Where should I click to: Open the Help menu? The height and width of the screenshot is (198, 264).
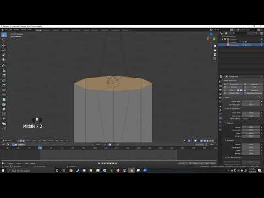coord(30,30)
